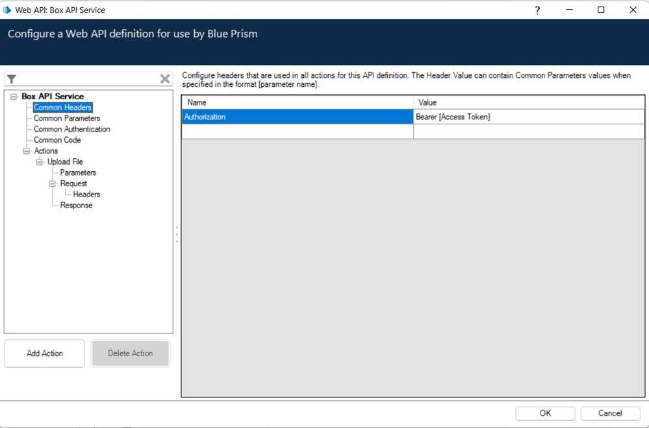Viewport: 649px width, 428px height.
Task: Open the Help question mark button
Action: pyautogui.click(x=537, y=10)
